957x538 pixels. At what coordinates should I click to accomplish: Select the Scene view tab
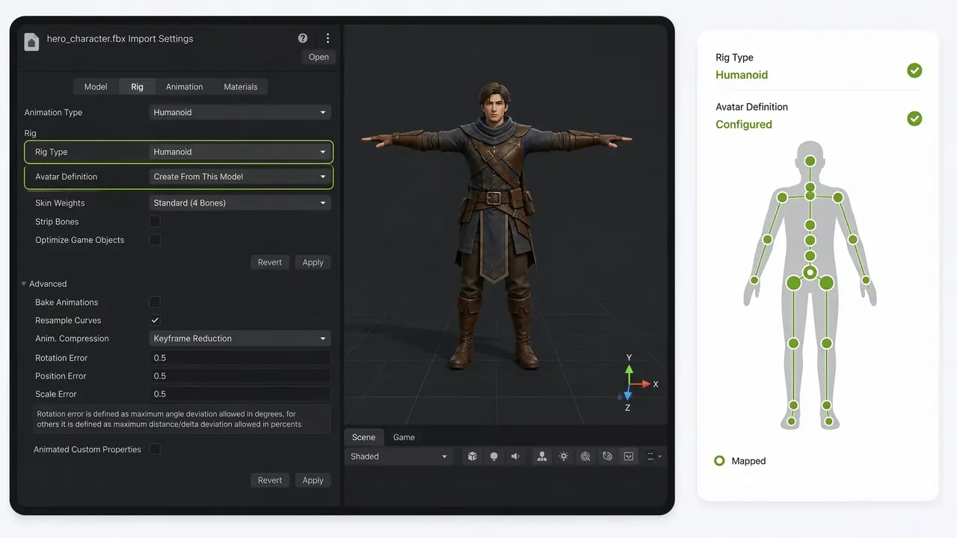(x=363, y=437)
